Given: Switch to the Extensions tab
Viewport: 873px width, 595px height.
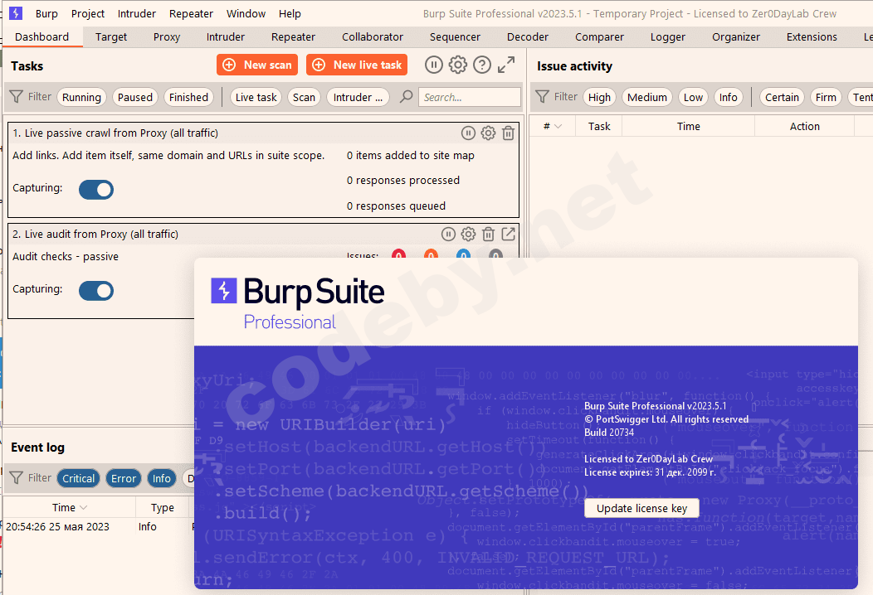Looking at the screenshot, I should click(812, 36).
